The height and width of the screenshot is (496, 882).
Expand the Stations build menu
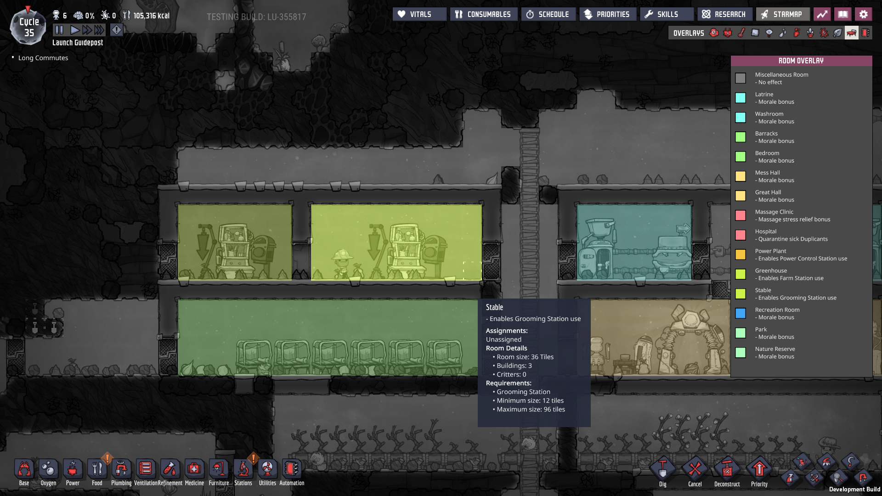pos(243,469)
